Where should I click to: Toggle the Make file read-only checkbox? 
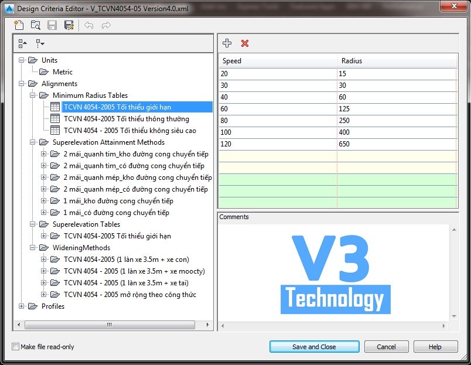[x=15, y=346]
